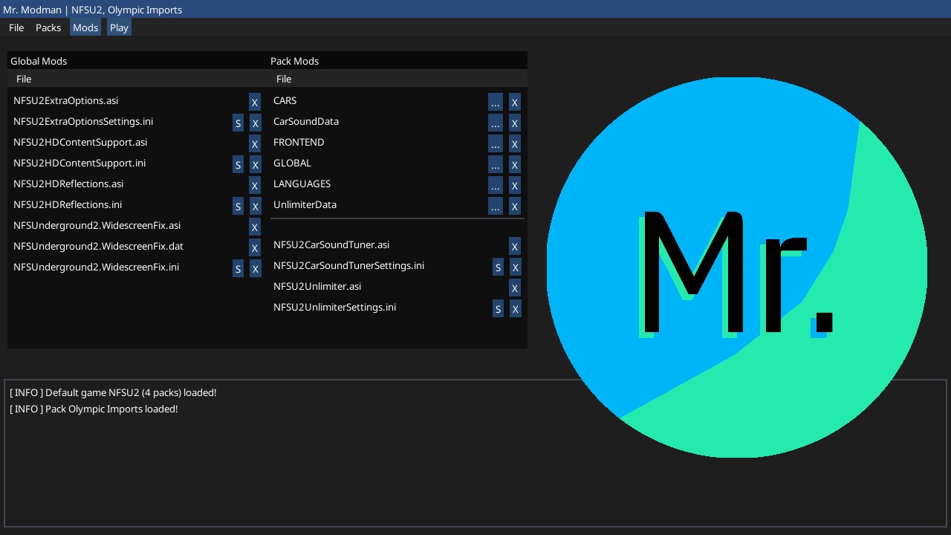
Task: Open the File menu
Action: pos(16,27)
